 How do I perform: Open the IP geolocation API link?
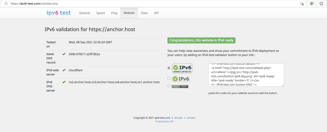pos(164,122)
